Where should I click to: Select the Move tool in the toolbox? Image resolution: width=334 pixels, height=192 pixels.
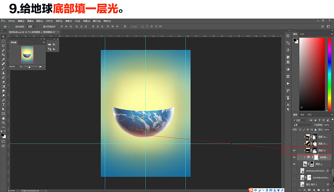point(3,37)
